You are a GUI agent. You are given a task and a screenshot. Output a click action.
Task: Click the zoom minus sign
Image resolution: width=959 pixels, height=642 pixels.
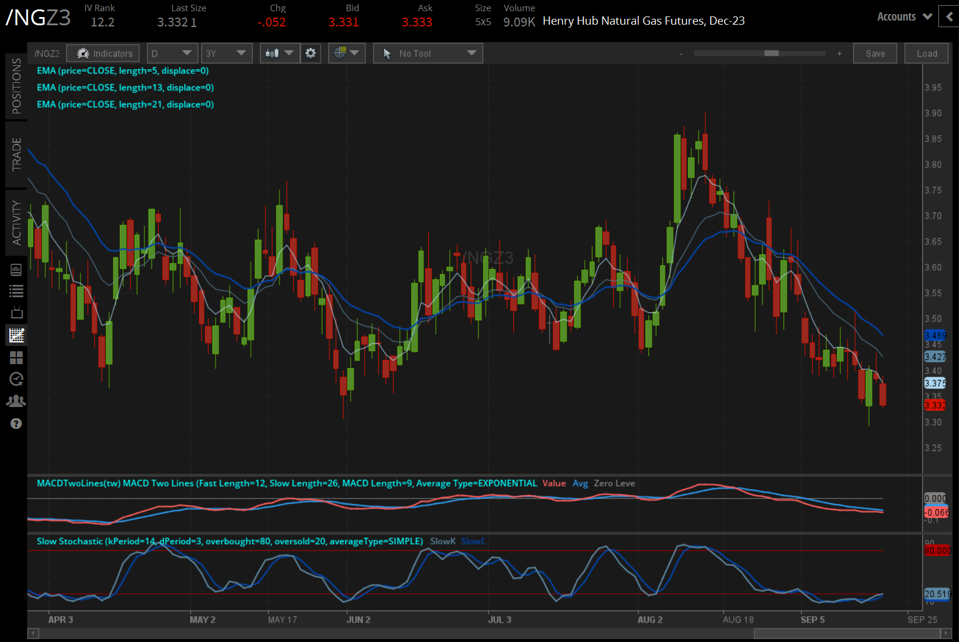pos(681,53)
